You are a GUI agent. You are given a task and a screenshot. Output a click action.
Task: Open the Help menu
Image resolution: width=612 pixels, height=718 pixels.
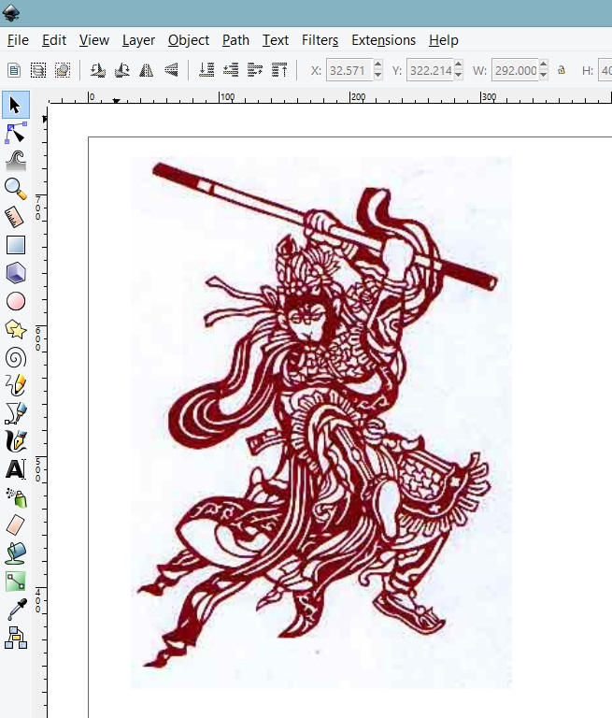[444, 40]
